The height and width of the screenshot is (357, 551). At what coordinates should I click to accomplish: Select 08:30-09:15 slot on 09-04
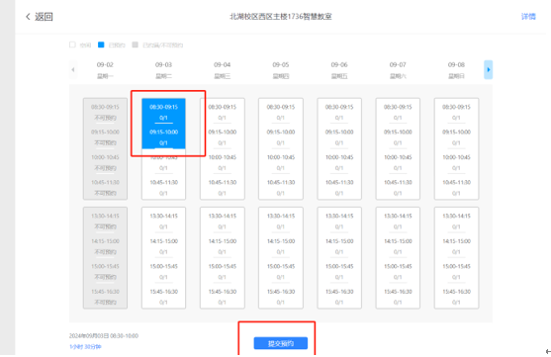click(x=223, y=112)
